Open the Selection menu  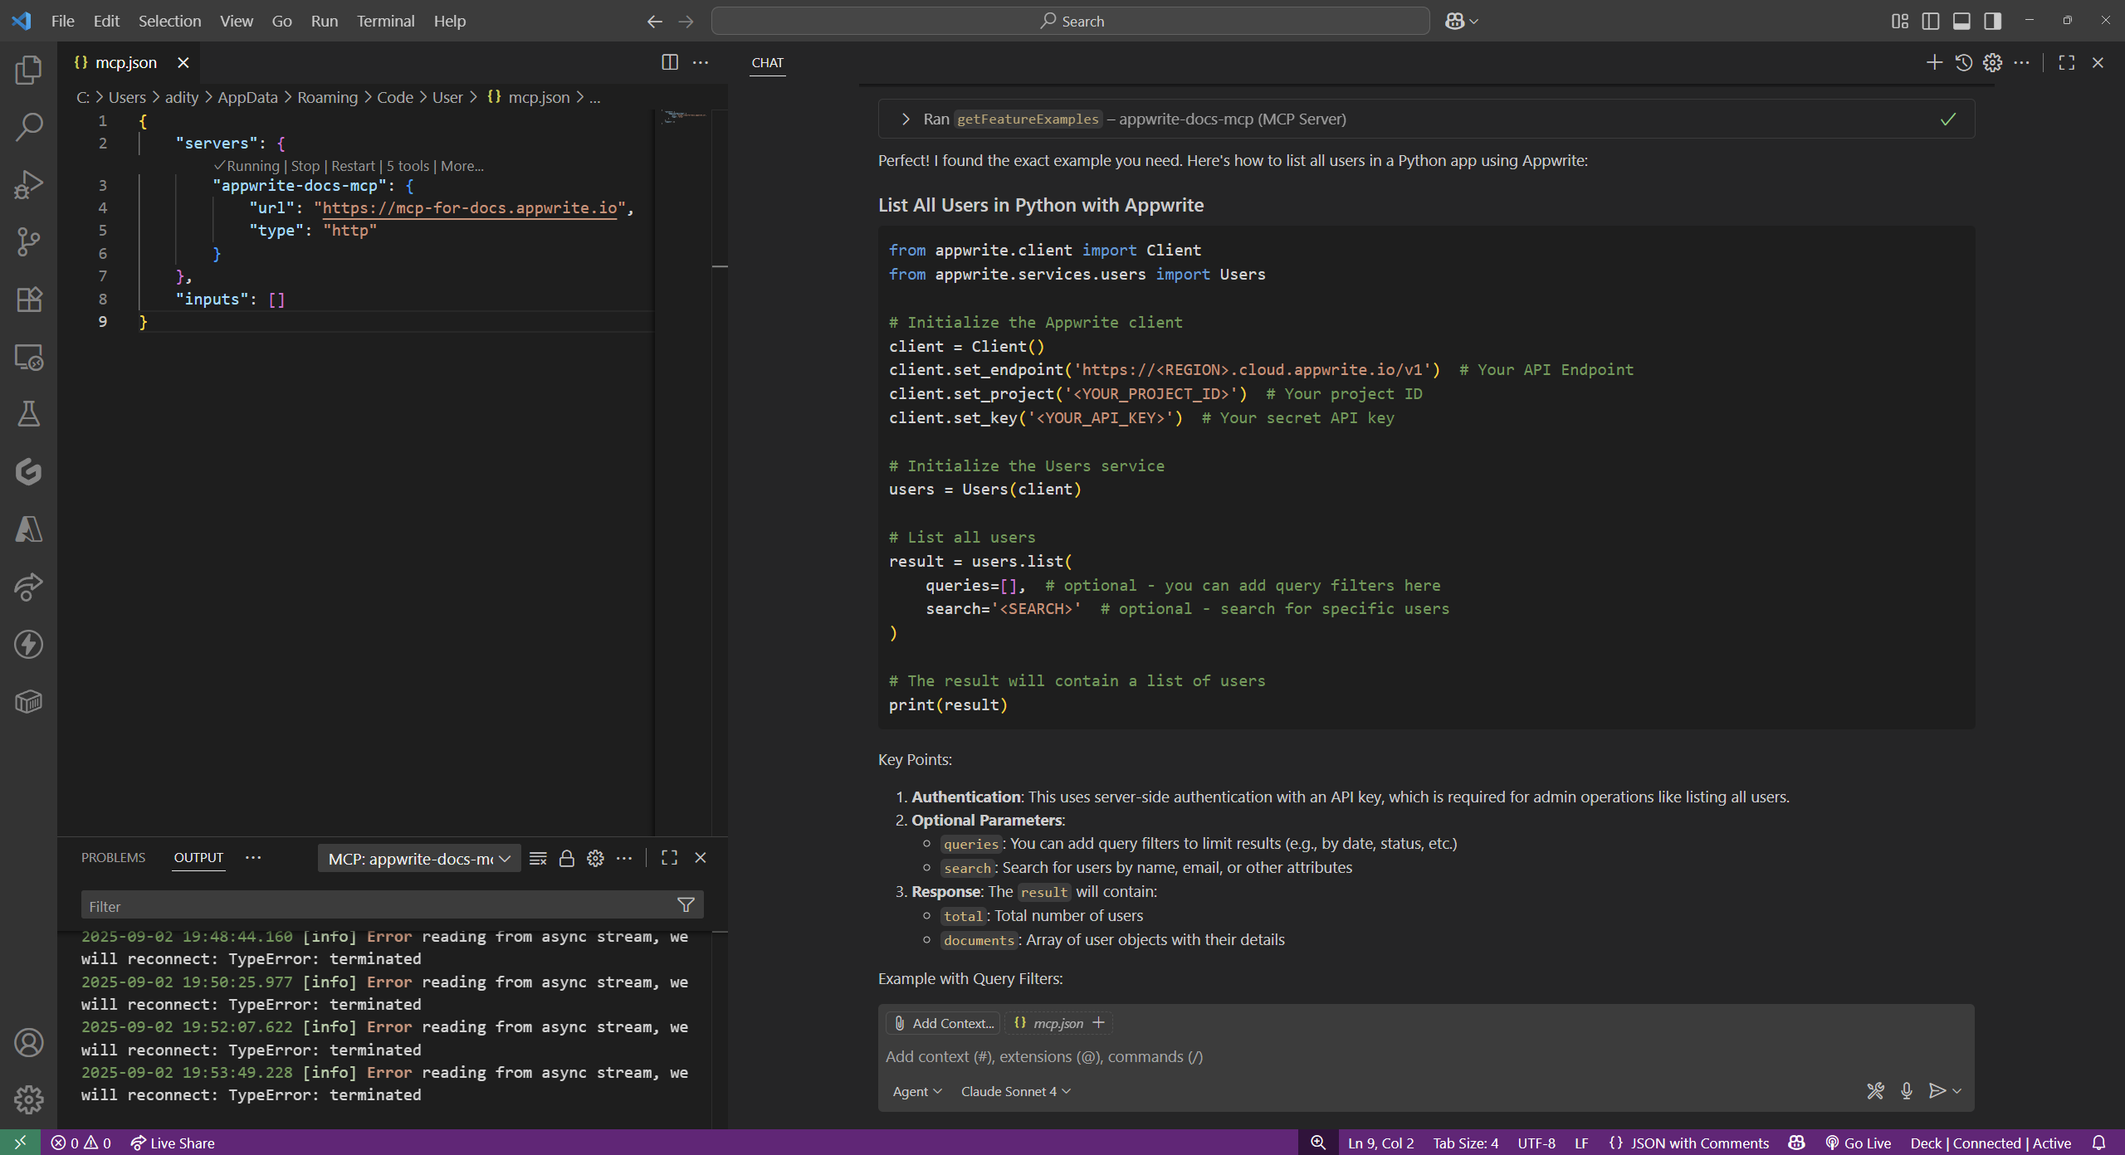[169, 21]
